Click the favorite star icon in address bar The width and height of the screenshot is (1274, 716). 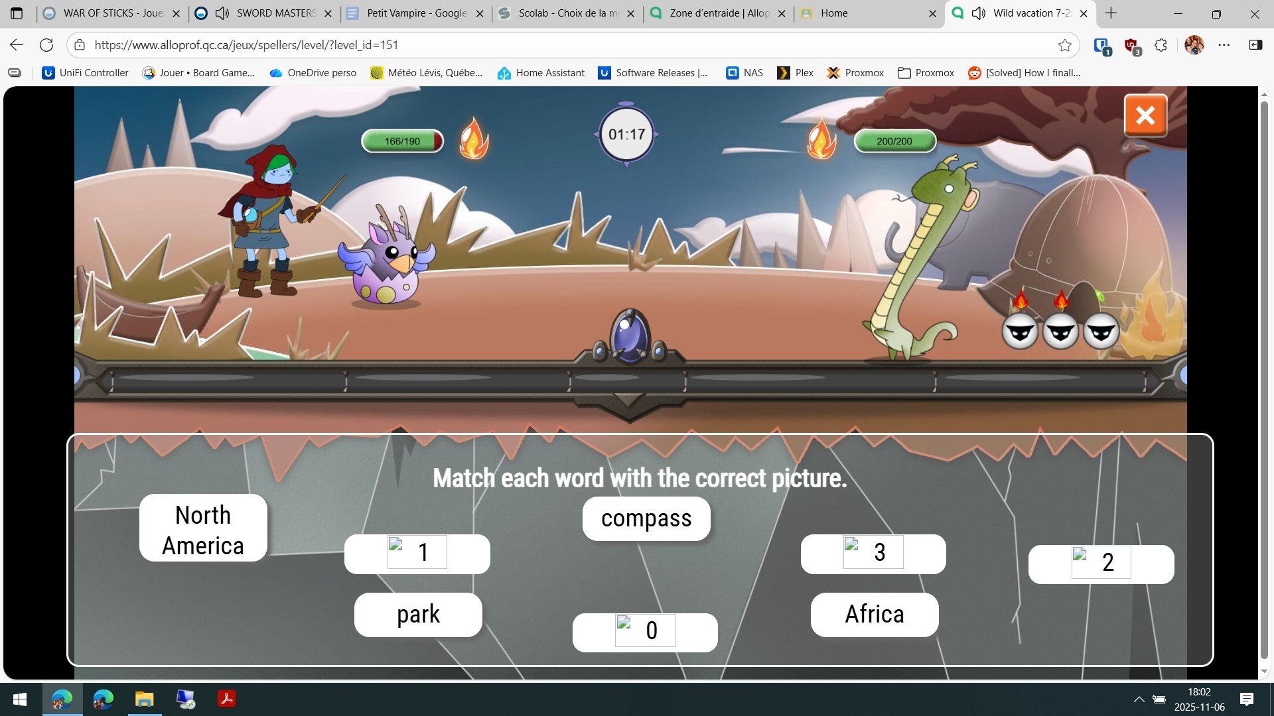(x=1065, y=45)
